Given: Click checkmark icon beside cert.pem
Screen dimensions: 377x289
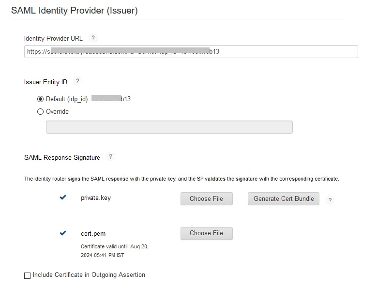Looking at the screenshot, I should tap(63, 233).
